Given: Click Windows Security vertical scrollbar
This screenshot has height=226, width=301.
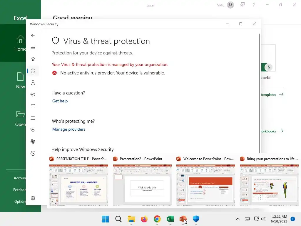Looking at the screenshot, I should pos(260,94).
